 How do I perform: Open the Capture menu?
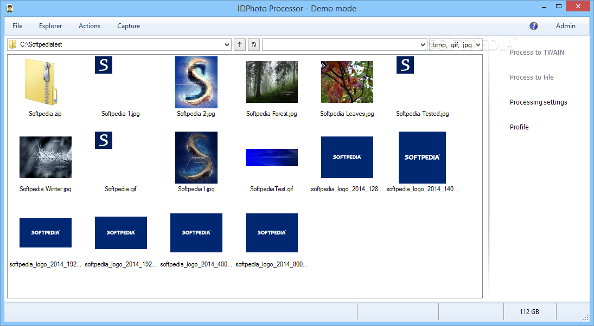pos(129,25)
